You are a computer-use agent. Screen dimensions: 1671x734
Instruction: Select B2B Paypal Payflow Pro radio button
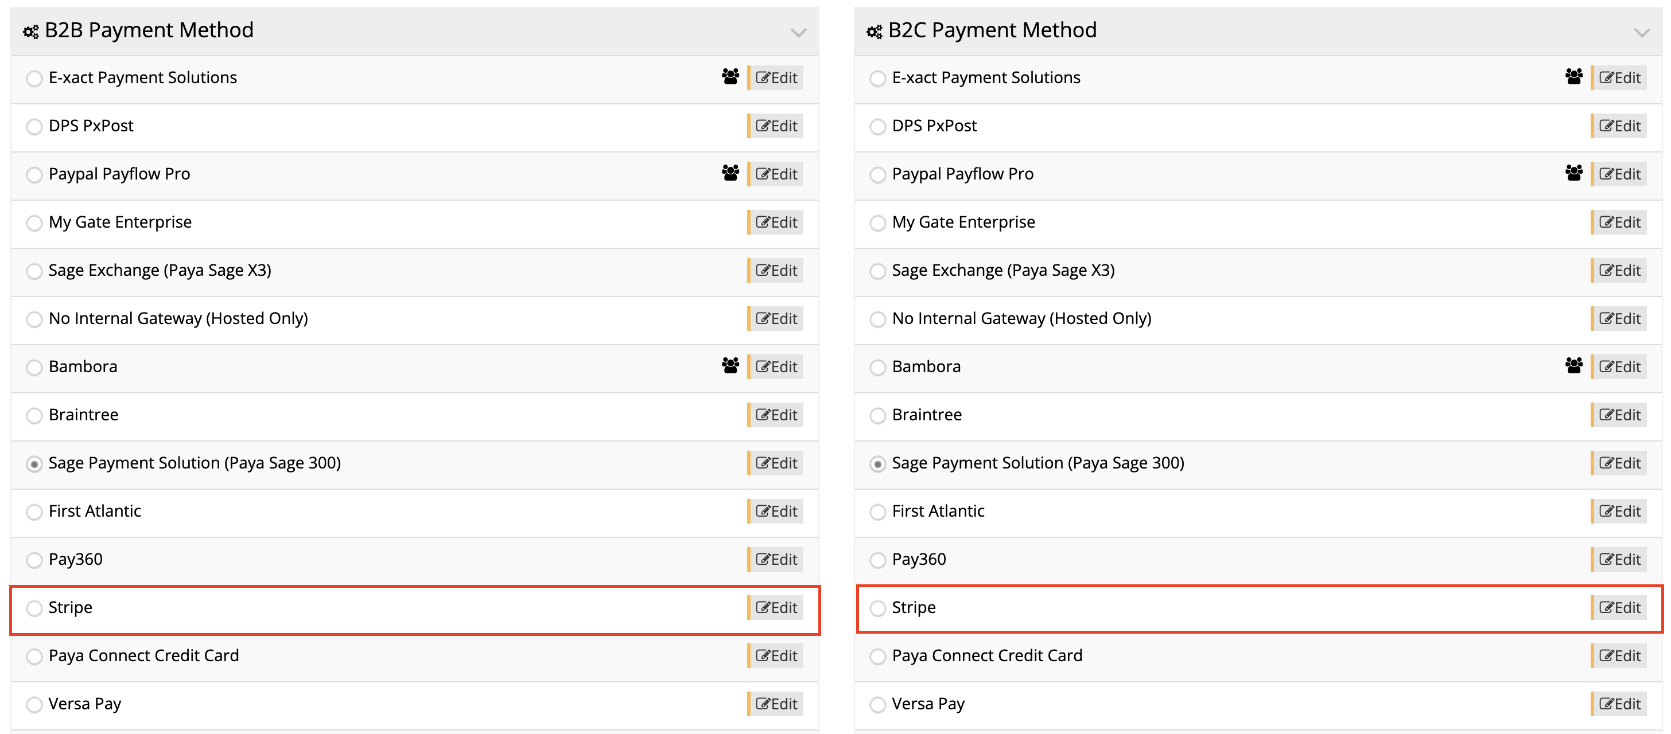click(34, 175)
